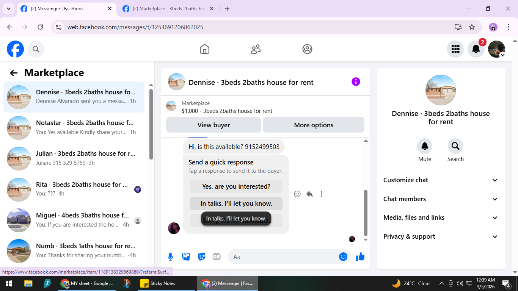518x291 pixels.
Task: Open more message options dots
Action: pos(322,194)
